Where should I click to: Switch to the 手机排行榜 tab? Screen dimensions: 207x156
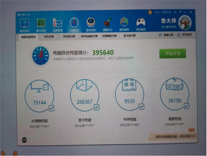69,36
